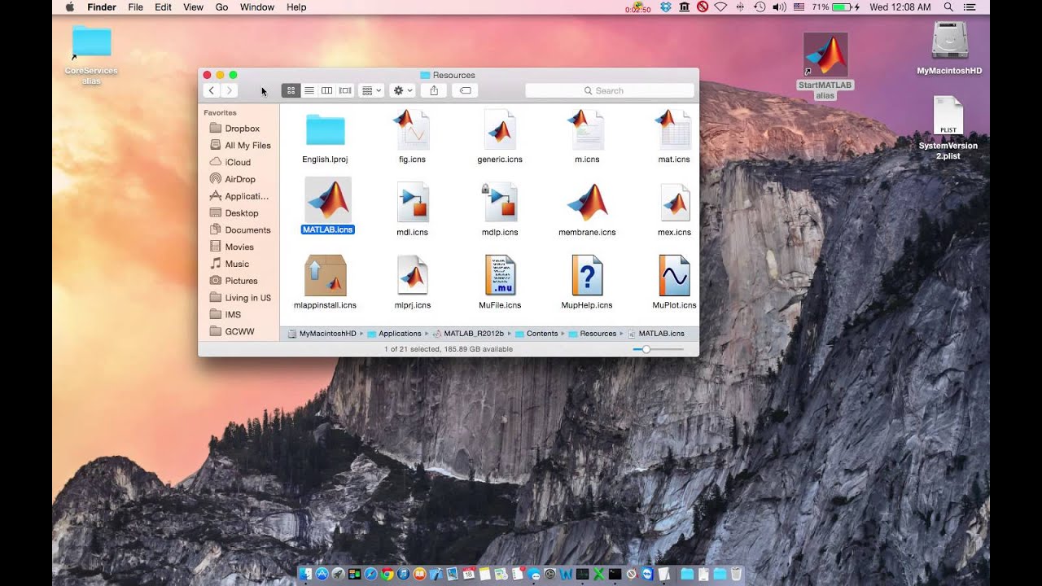The height and width of the screenshot is (586, 1042).
Task: Go back in Finder window
Action: tap(212, 90)
